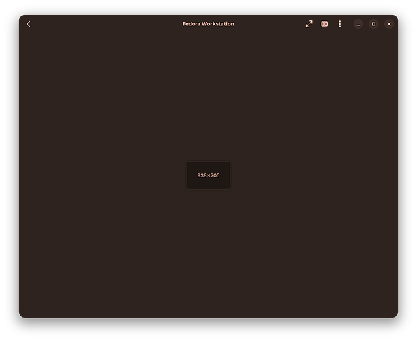Click the 938×705 size indicator
Screen dimensions: 417x341
coord(208,175)
